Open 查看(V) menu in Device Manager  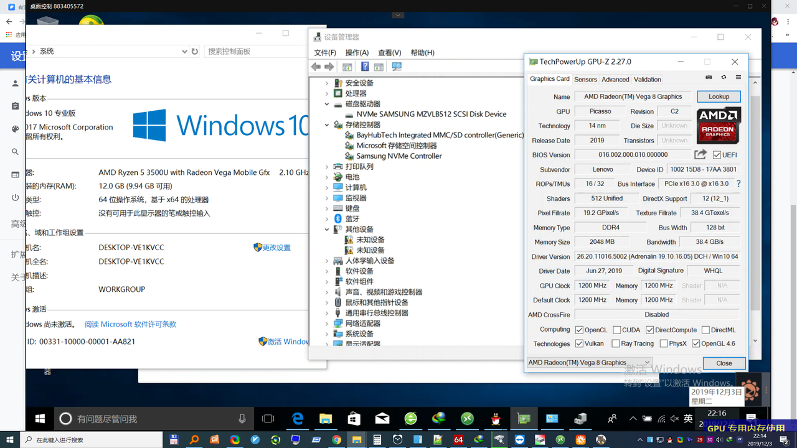(390, 53)
